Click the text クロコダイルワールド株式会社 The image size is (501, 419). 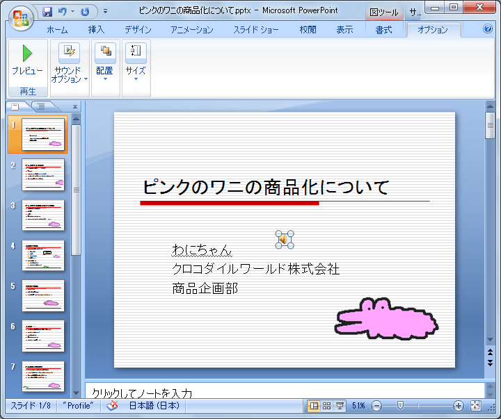click(x=255, y=269)
